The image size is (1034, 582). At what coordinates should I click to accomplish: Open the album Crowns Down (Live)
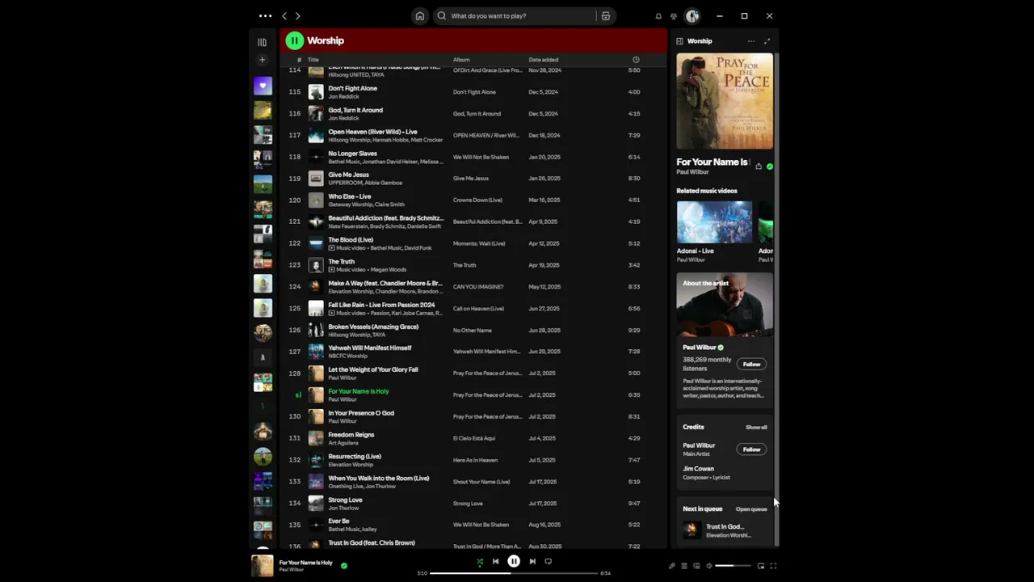pos(477,200)
